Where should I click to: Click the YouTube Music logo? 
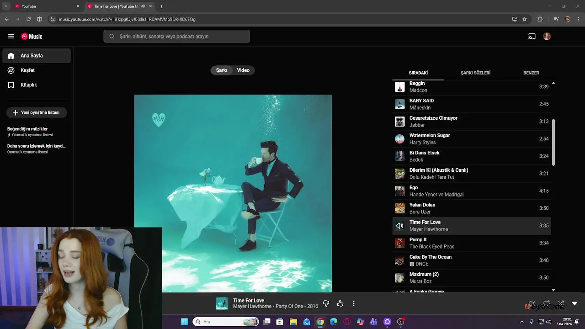[32, 37]
